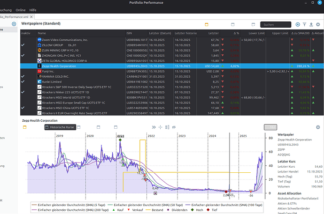Click the orange view icon beside Wertpapiere toolbar

tap(207, 24)
